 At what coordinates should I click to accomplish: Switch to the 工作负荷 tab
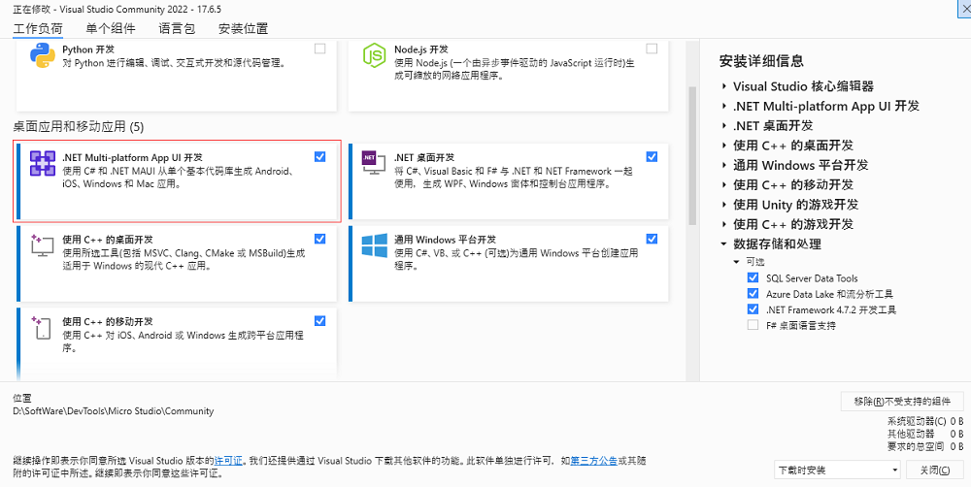tap(38, 28)
